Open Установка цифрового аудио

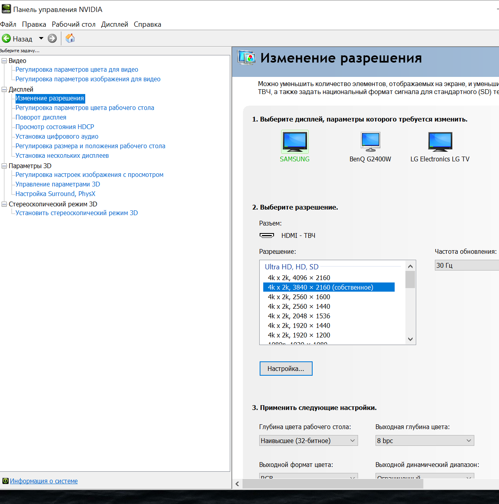(x=57, y=136)
